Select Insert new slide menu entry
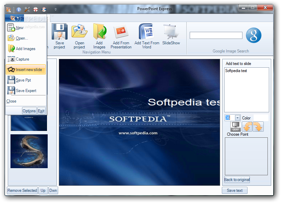 coord(26,70)
